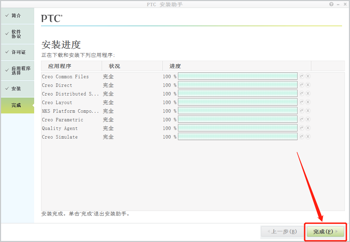Click the Creo Simulate progress bar
This screenshot has height=242, width=350.
tap(238, 137)
